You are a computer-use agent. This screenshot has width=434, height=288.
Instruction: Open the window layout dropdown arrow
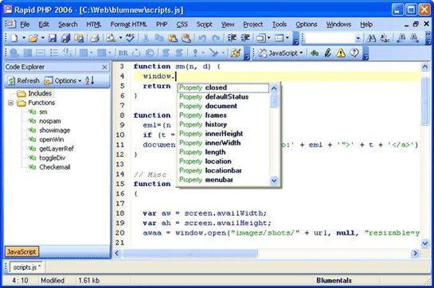click(x=269, y=38)
